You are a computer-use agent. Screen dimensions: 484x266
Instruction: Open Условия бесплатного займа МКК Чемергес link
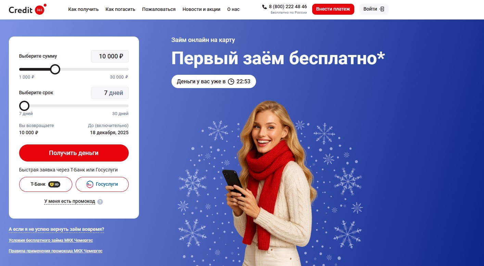pyautogui.click(x=51, y=240)
